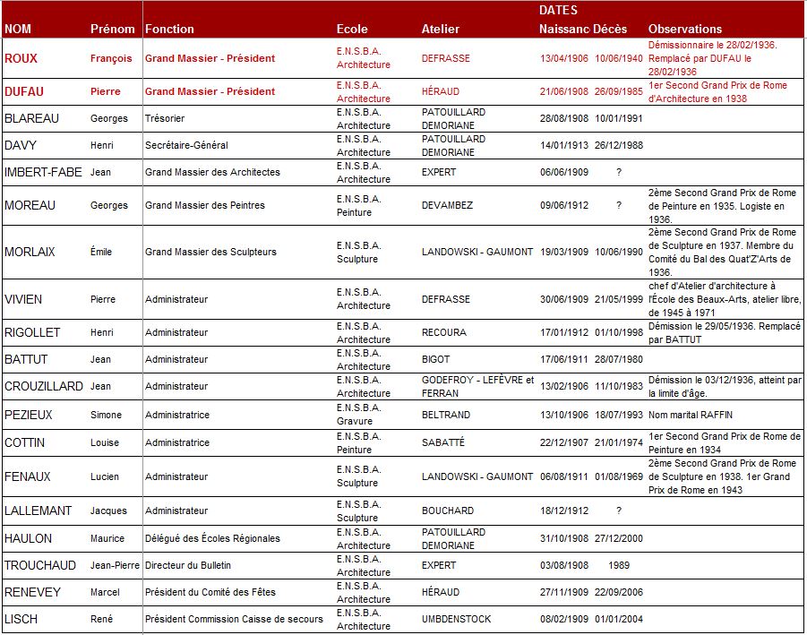Select the Observations column header
The image size is (807, 635).
point(684,29)
